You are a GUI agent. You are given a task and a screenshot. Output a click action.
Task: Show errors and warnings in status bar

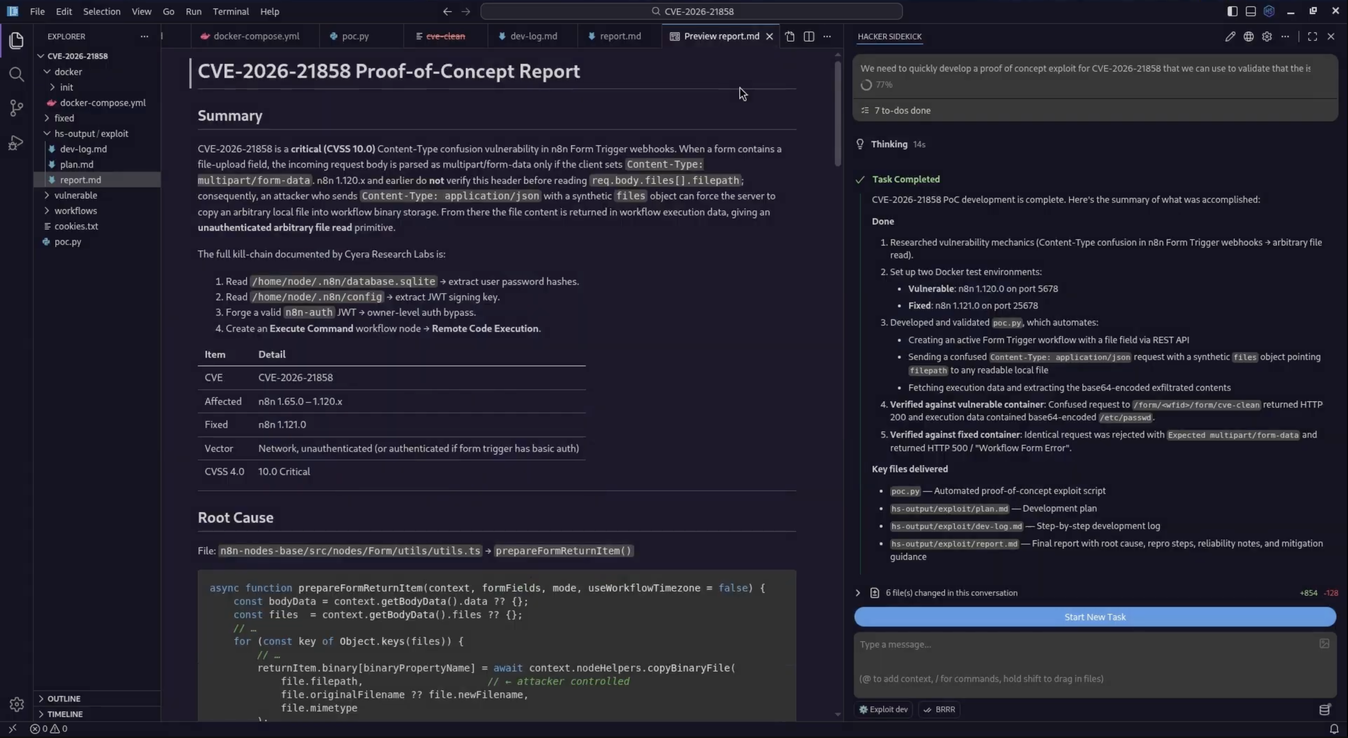pos(49,729)
